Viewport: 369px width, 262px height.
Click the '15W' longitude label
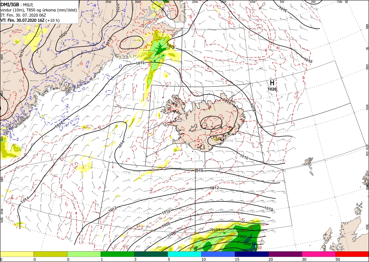(x=224, y=2)
